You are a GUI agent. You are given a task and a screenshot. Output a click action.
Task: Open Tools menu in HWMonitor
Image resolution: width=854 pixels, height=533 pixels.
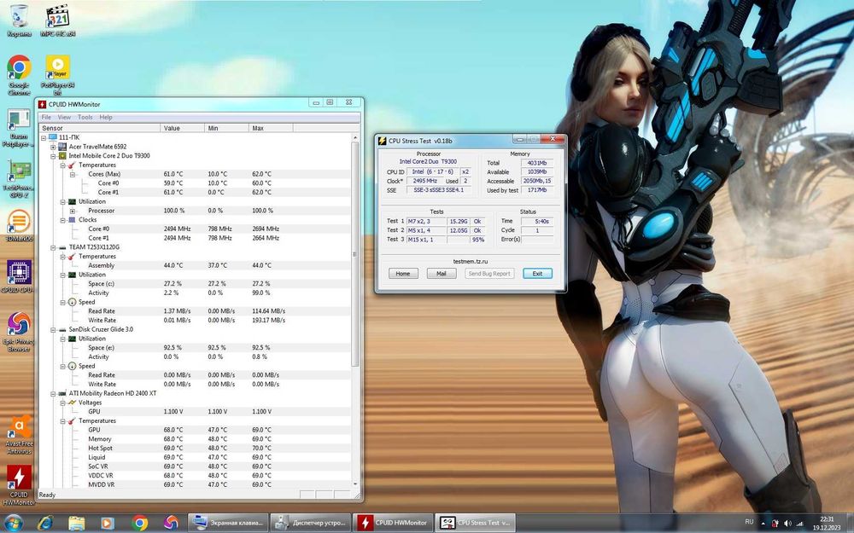click(x=85, y=117)
